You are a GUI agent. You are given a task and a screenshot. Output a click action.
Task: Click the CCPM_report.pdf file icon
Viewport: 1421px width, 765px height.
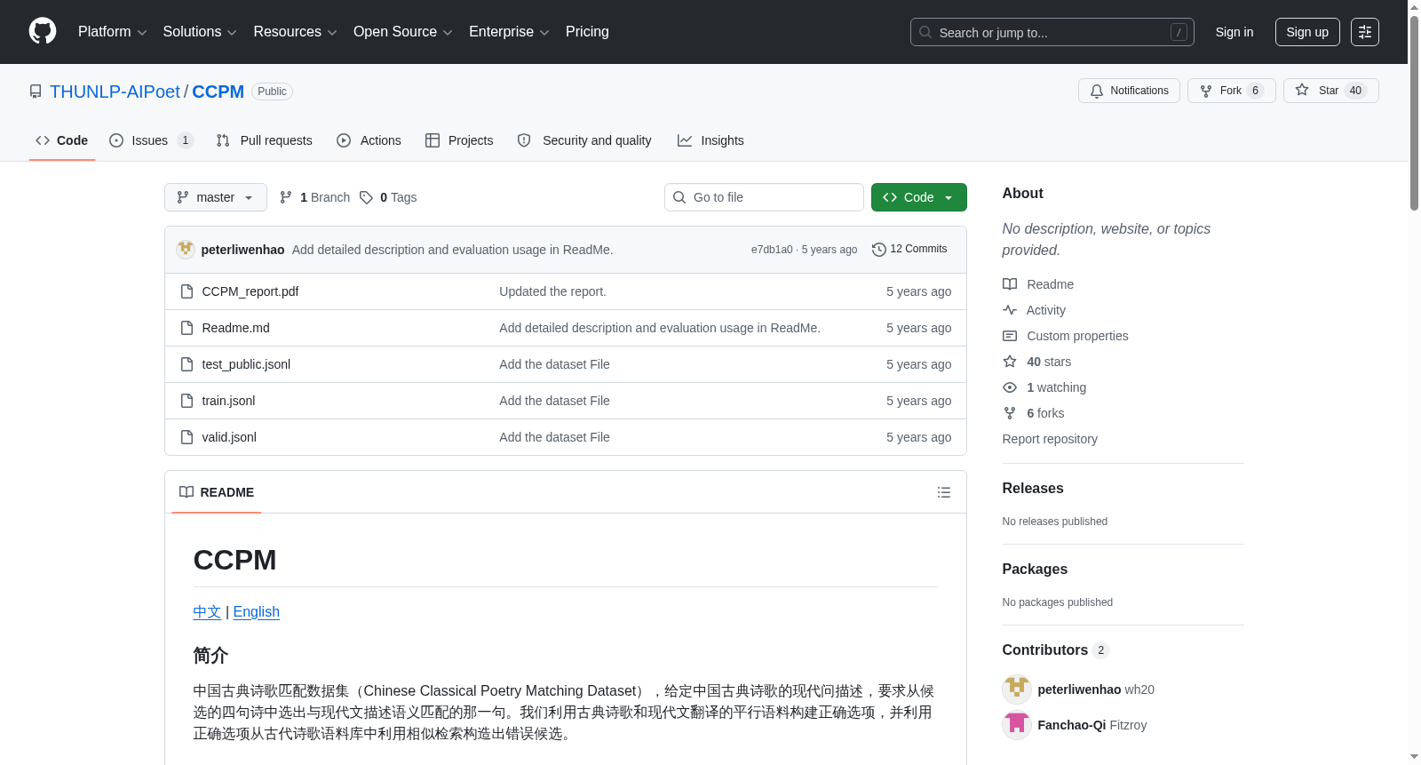click(187, 291)
